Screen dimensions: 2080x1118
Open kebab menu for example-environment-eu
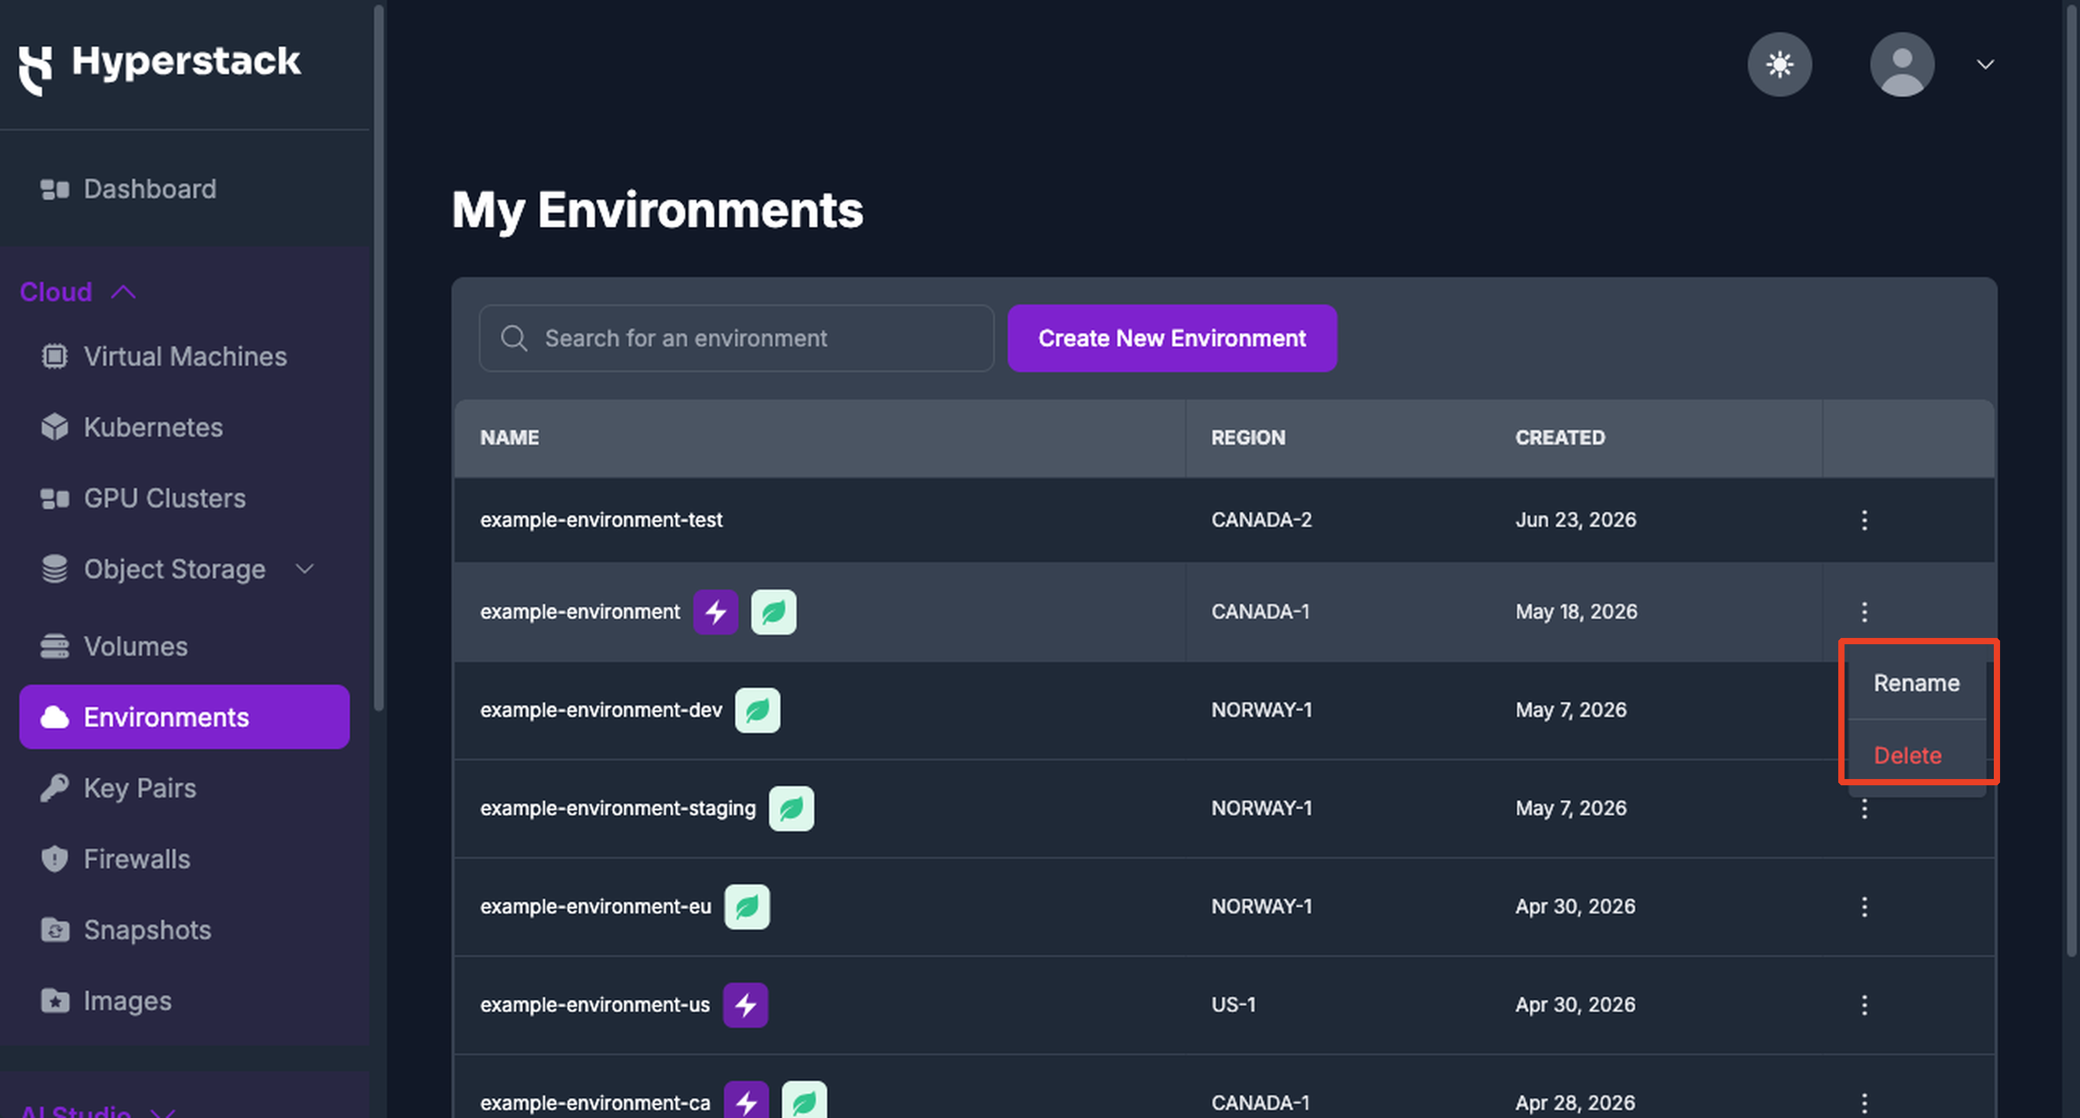tap(1864, 906)
